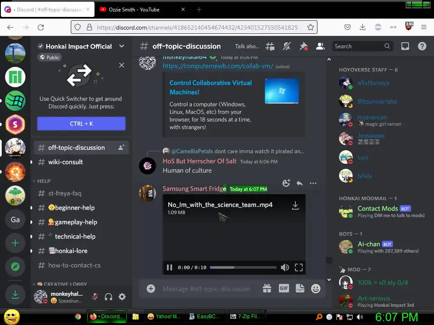Reply to Samsung Smart Fridge message
Viewport: 434px width, 325px height.
click(300, 183)
